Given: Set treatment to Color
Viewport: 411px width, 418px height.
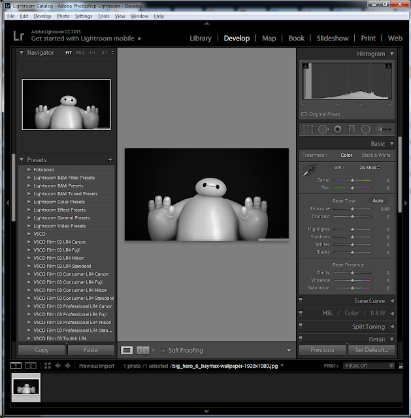Looking at the screenshot, I should coord(346,155).
